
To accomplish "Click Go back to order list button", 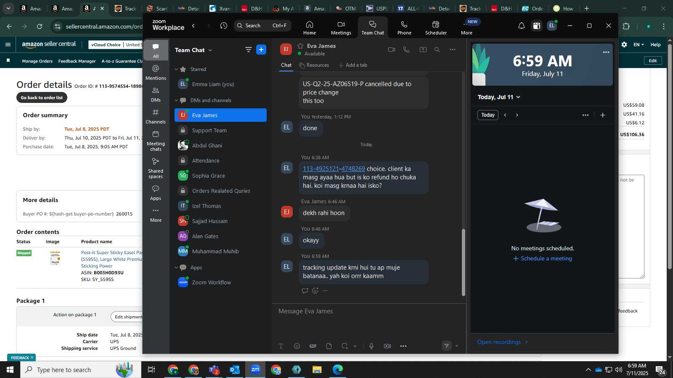I will tap(42, 97).
